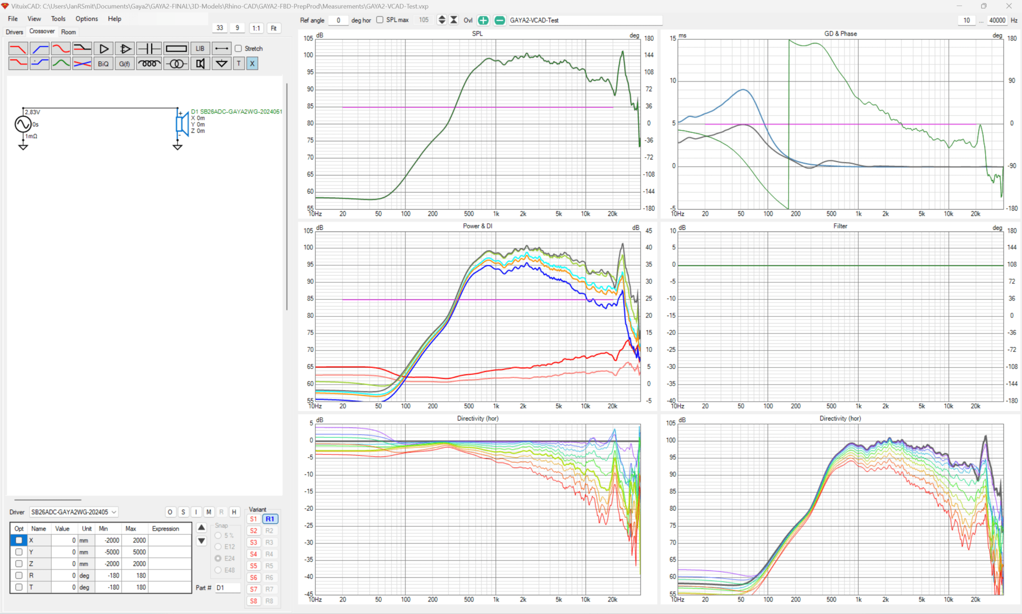This screenshot has width=1022, height=614.
Task: Add the red low shelf filter block
Action: (18, 63)
